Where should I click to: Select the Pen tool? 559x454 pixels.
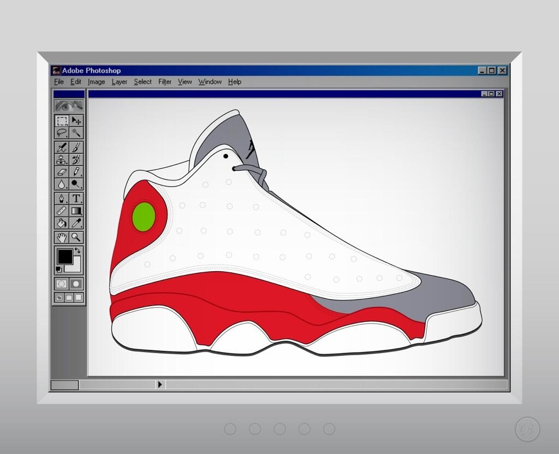click(x=62, y=199)
